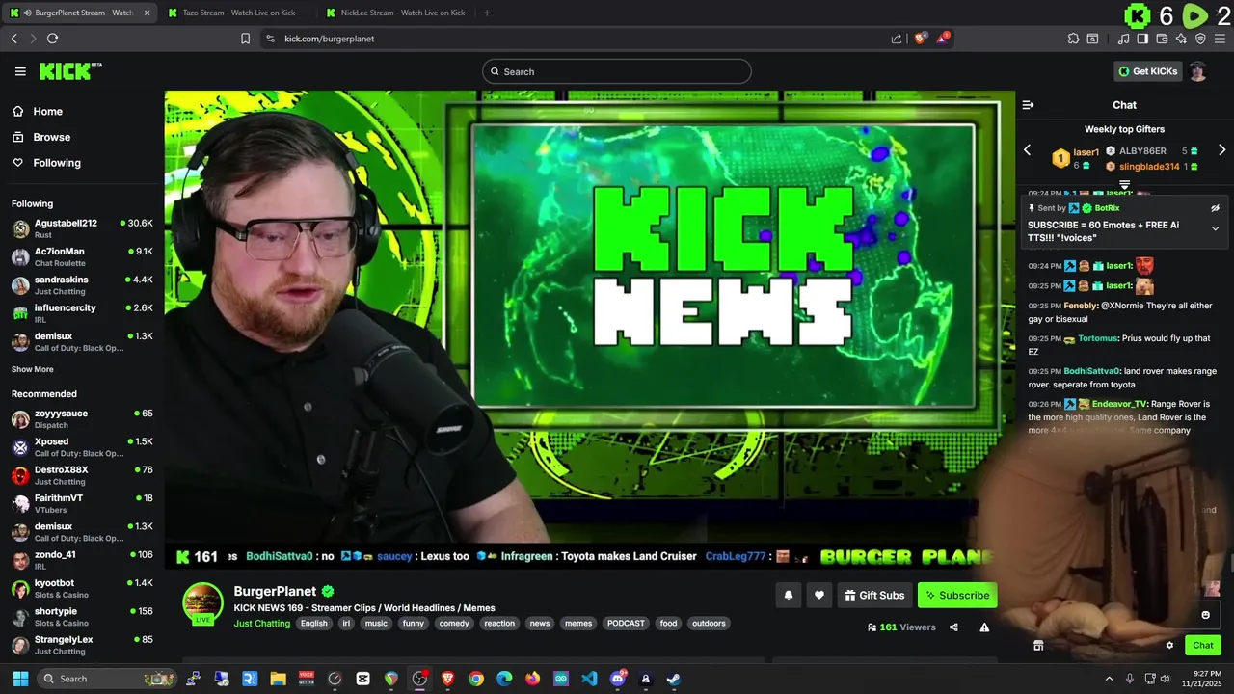The width and height of the screenshot is (1234, 694).
Task: Click the Kick search box
Action: pos(616,71)
